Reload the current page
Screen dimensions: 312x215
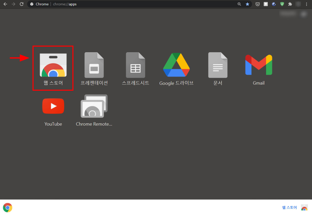22,4
